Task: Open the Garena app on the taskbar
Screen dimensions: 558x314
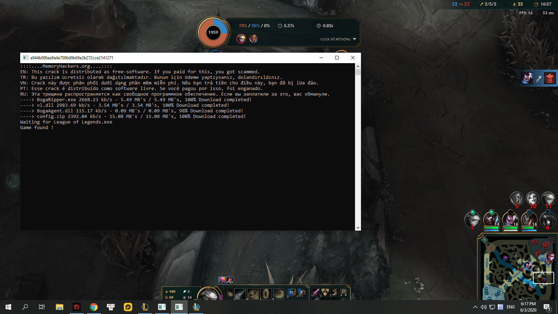Action: (77, 307)
